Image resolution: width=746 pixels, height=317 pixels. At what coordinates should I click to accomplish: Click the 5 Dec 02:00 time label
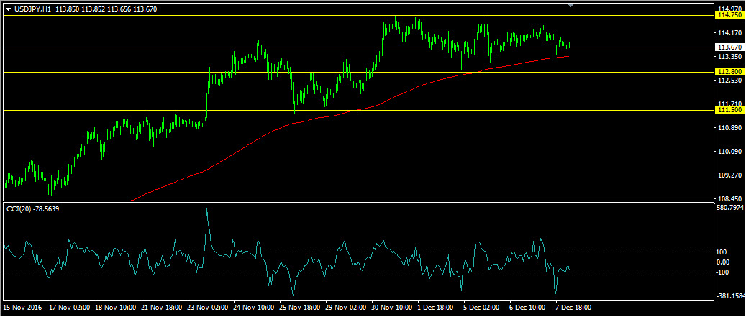coord(483,308)
